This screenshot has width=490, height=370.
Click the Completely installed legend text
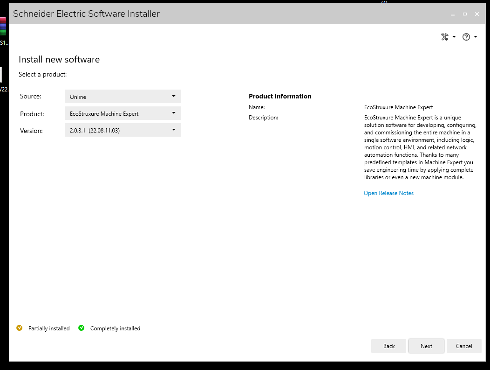116,328
